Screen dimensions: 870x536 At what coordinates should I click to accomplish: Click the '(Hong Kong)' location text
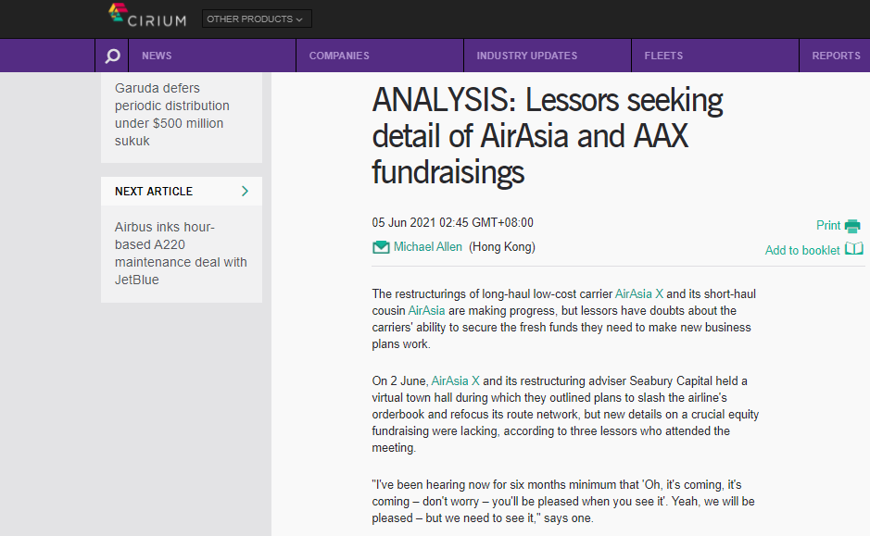(x=501, y=247)
